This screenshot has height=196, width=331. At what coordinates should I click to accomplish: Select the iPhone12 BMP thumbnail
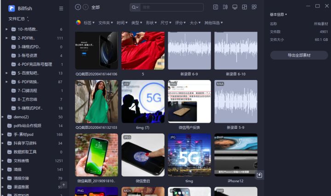tap(236, 155)
